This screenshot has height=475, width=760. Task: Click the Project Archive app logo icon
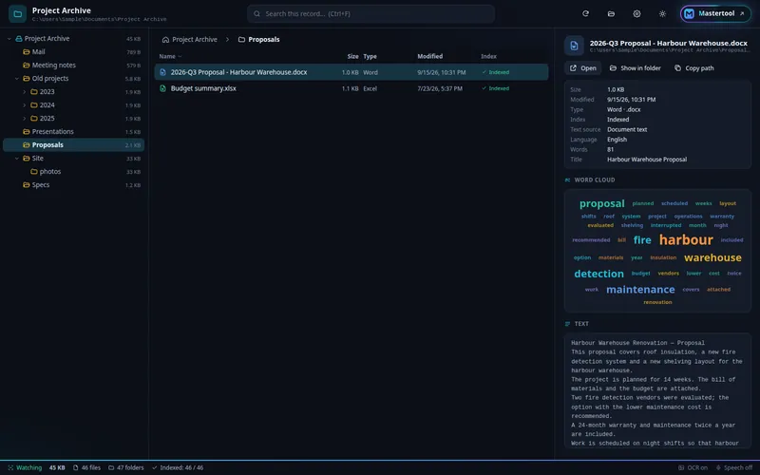click(x=17, y=13)
